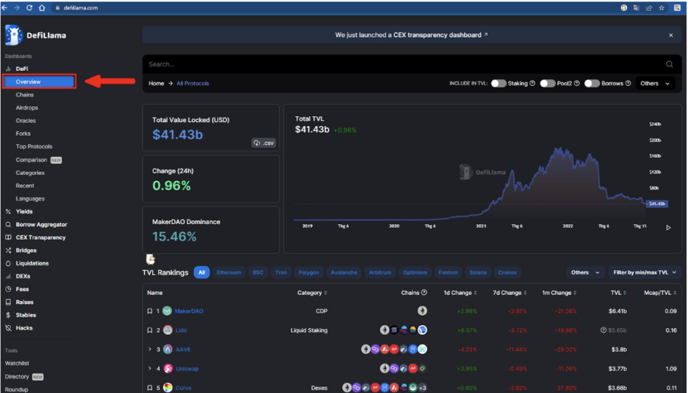This screenshot has height=393, width=691.
Task: Click the shuffle icon beside Bridges
Action: pyautogui.click(x=8, y=251)
